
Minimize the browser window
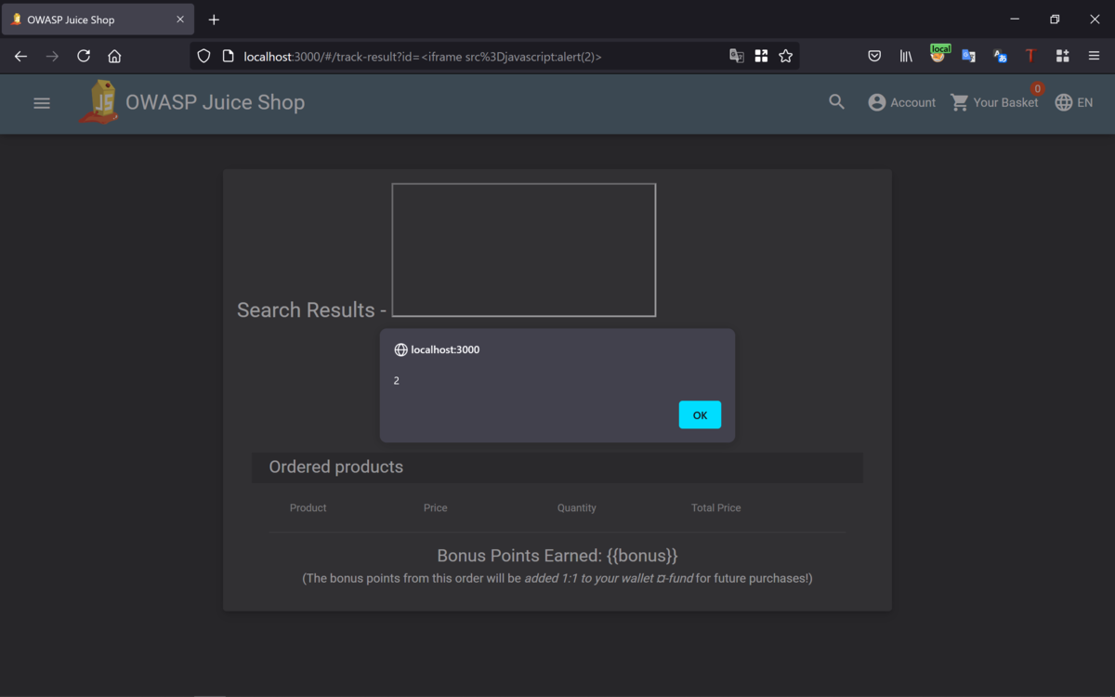click(x=1015, y=20)
